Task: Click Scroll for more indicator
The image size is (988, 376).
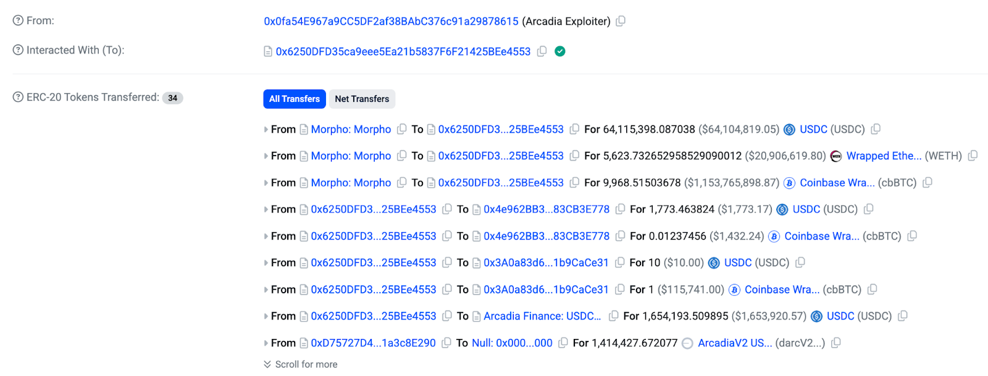Action: coord(301,364)
